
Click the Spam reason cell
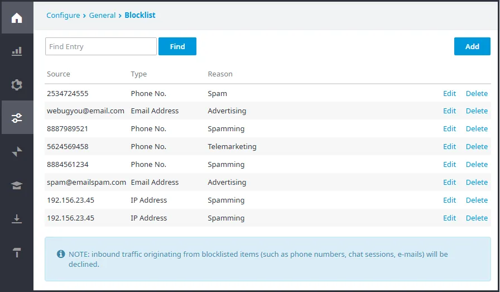tap(218, 93)
